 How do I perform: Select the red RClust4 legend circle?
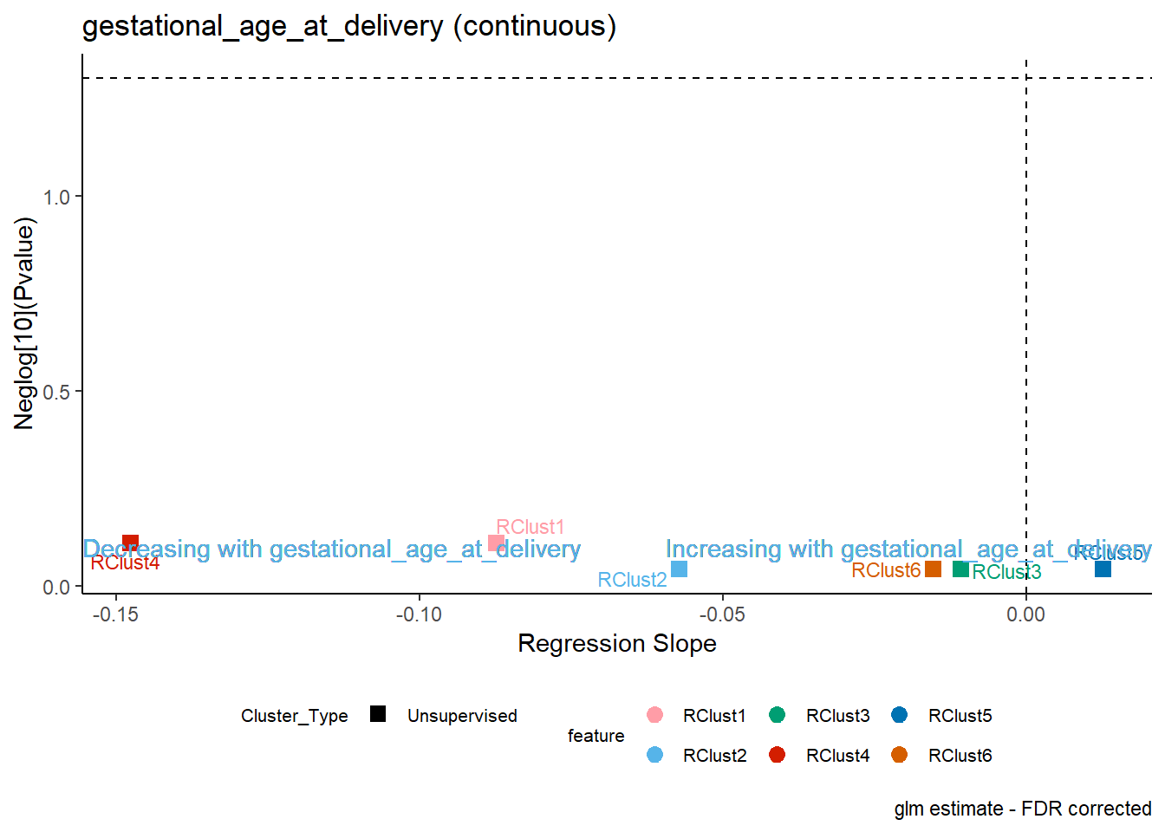[x=777, y=755]
